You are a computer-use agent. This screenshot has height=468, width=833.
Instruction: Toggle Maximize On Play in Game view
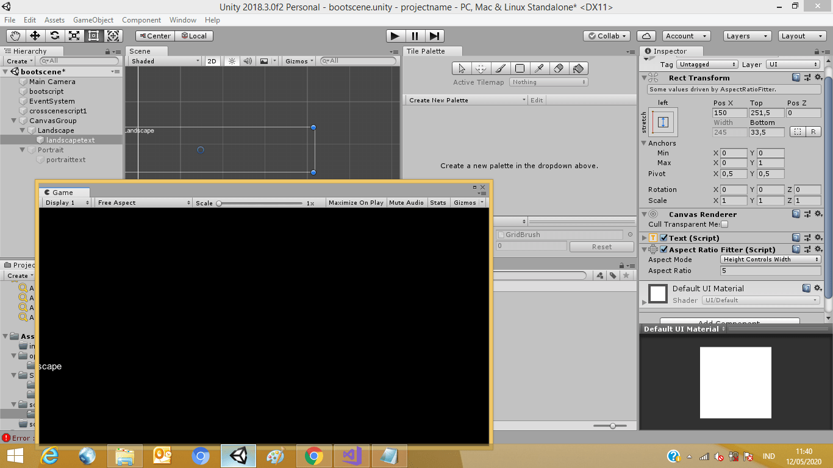pos(356,203)
